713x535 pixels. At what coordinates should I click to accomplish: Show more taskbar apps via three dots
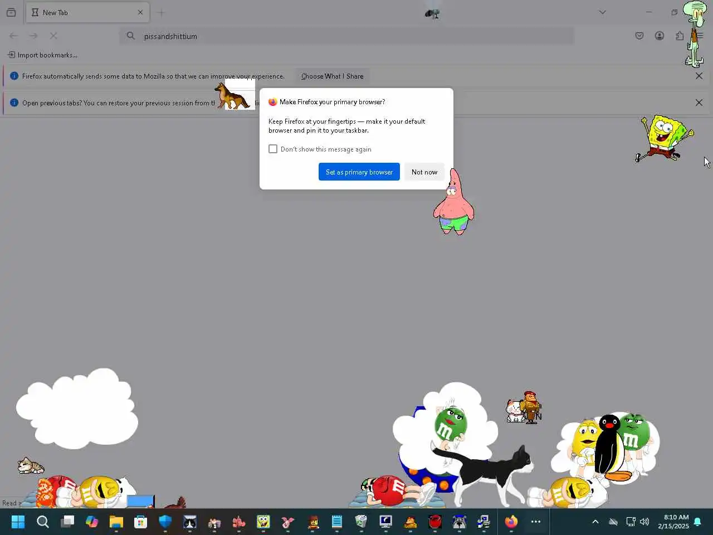(536, 522)
